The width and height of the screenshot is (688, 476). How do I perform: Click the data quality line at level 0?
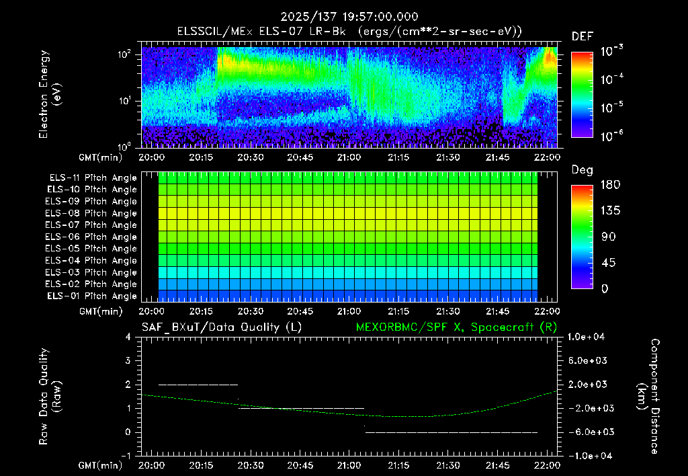[x=451, y=432]
